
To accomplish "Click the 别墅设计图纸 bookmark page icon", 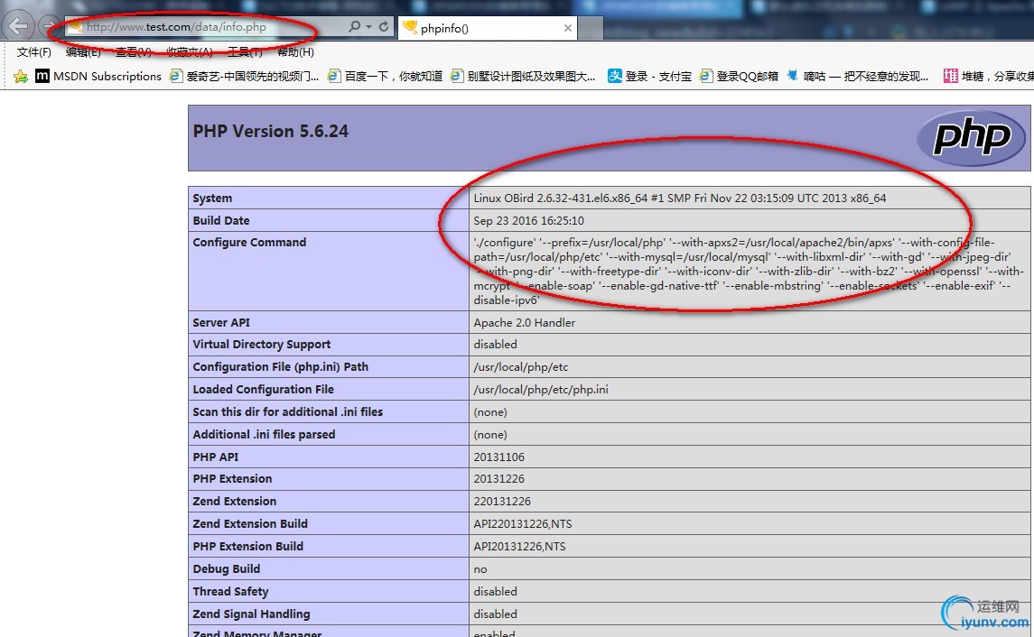I will pos(457,77).
